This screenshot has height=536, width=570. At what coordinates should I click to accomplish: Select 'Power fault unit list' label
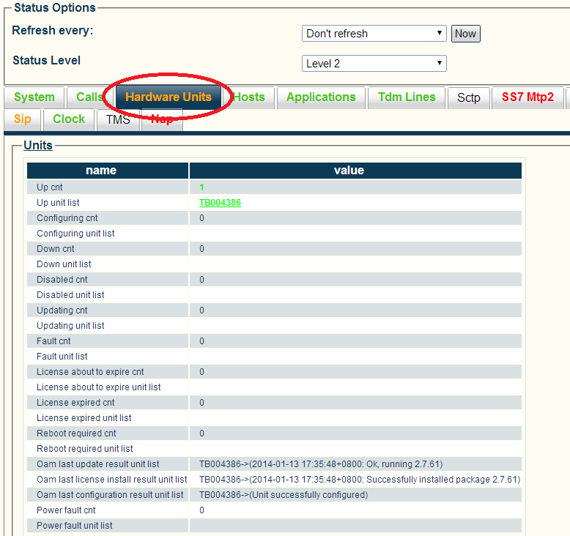pyautogui.click(x=75, y=526)
